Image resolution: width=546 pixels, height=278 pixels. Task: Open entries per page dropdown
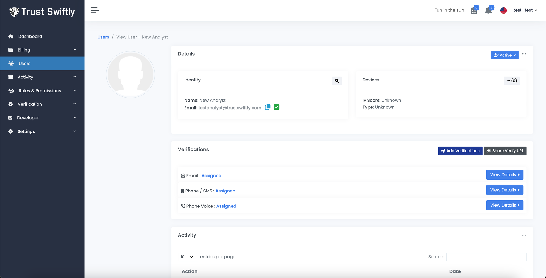(x=188, y=257)
